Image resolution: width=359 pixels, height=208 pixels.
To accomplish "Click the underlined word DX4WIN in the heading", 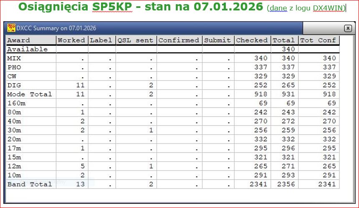I will click(328, 8).
